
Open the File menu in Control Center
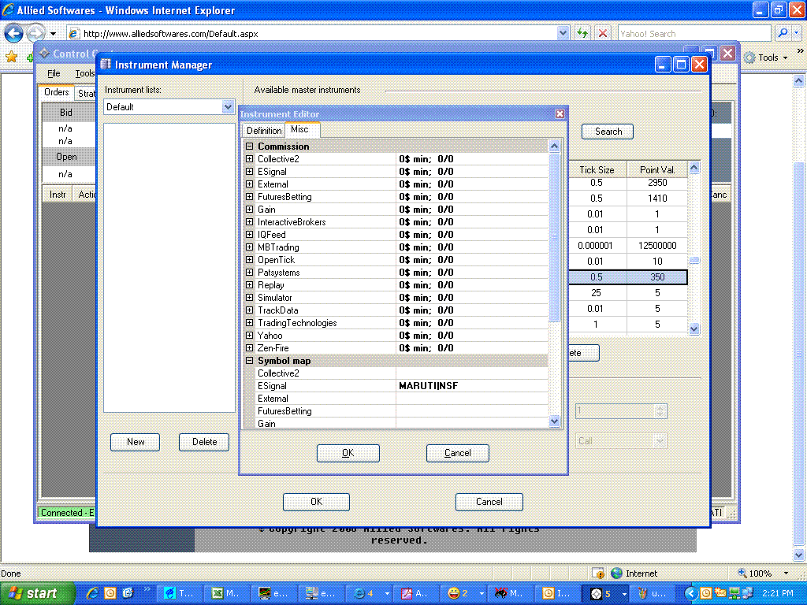[54, 73]
